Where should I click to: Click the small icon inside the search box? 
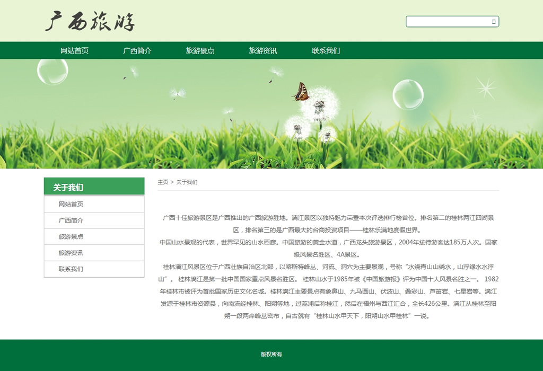(x=494, y=22)
